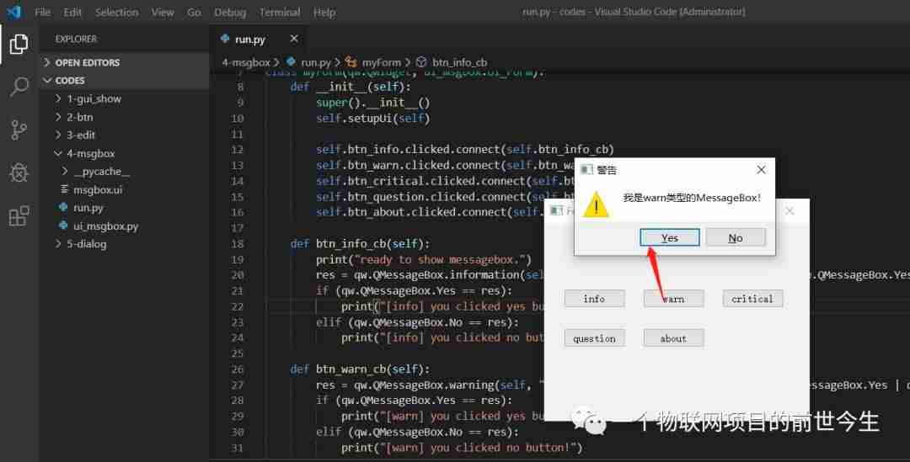
Task: Open the Edit menu
Action: click(x=72, y=12)
